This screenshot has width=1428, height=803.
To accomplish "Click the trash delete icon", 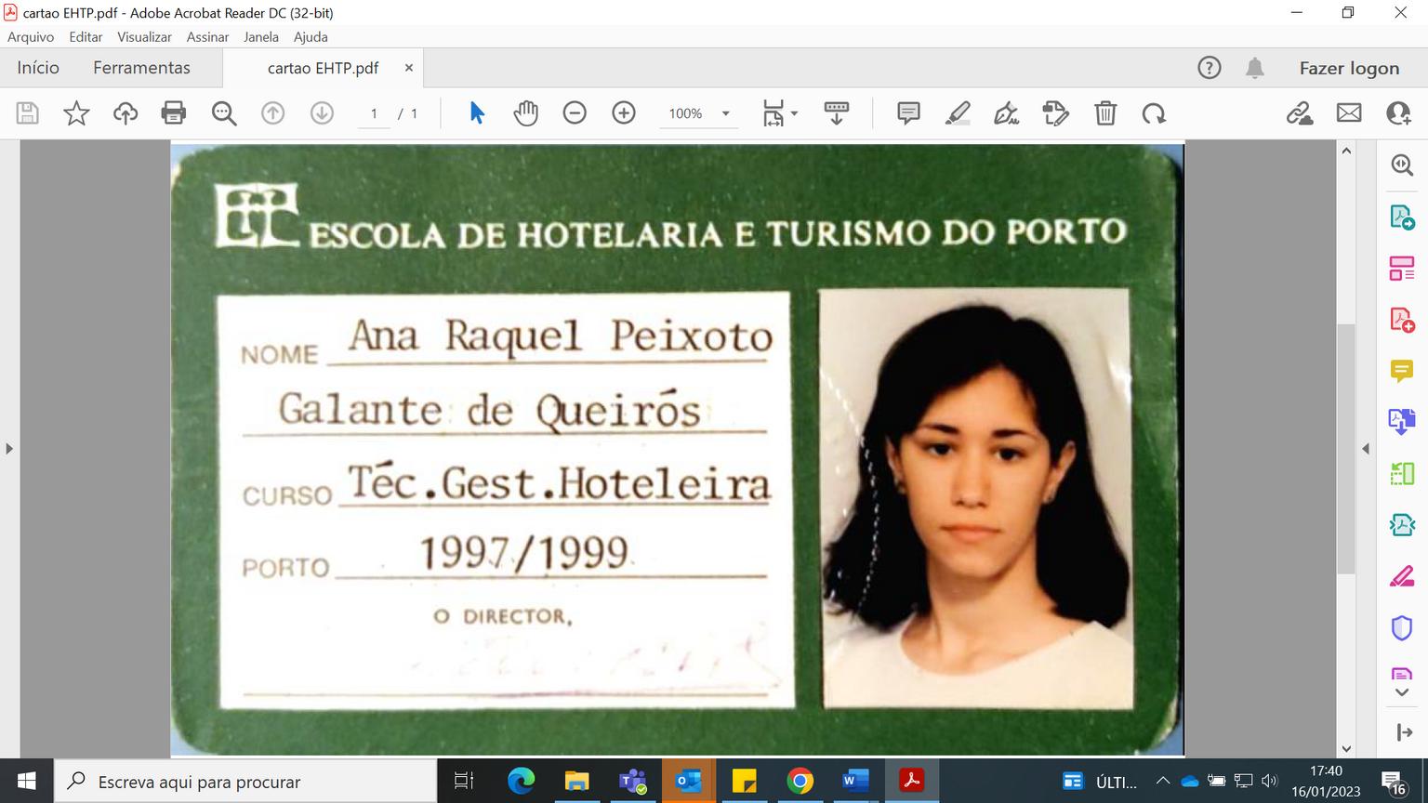I will (x=1105, y=113).
